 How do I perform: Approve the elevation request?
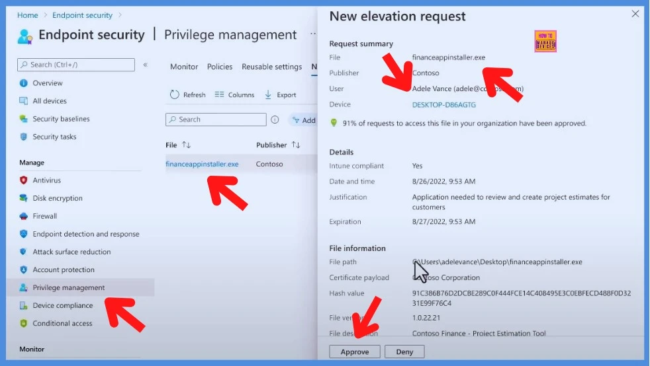(x=355, y=351)
